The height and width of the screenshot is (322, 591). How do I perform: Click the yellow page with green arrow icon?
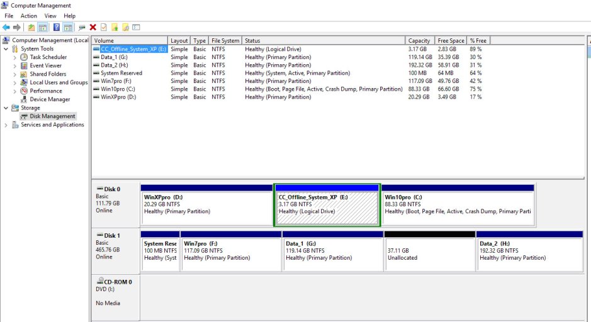coord(115,28)
